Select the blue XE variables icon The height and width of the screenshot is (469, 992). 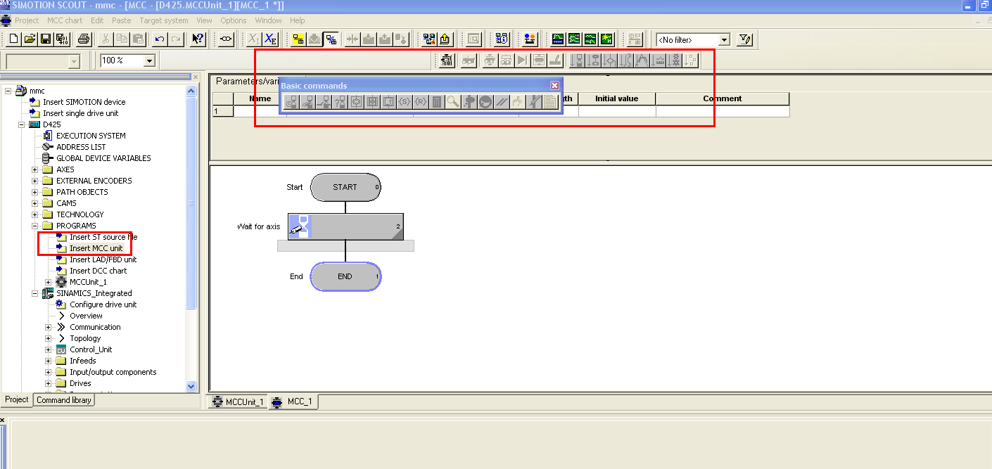click(270, 39)
